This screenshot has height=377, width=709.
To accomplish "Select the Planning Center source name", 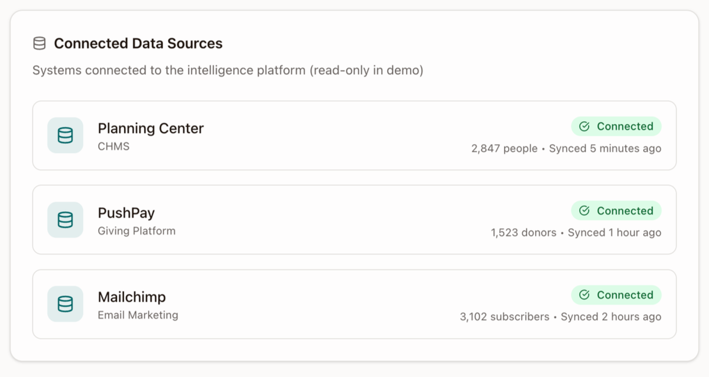I will click(150, 128).
